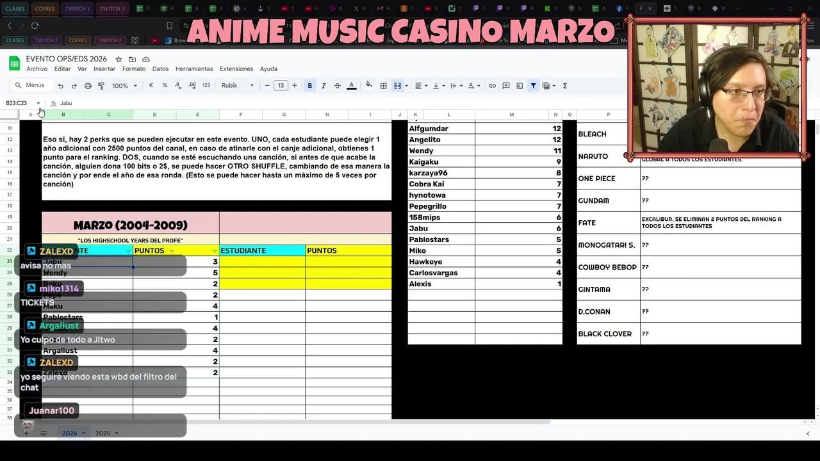The image size is (820, 461).
Task: Open the fill color paint bucket
Action: point(368,86)
